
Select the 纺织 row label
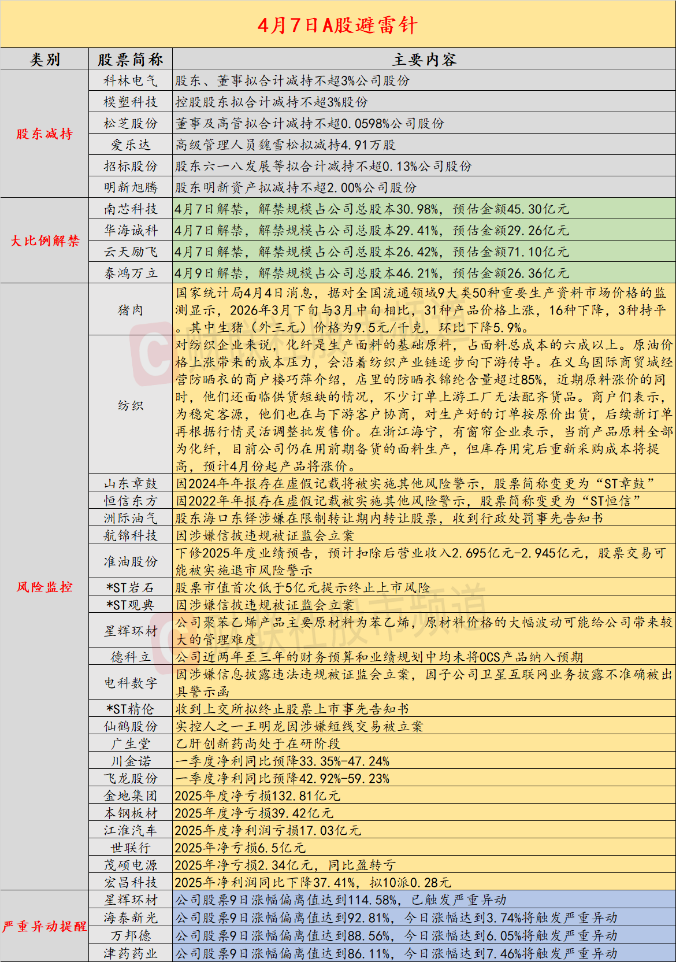[x=131, y=405]
